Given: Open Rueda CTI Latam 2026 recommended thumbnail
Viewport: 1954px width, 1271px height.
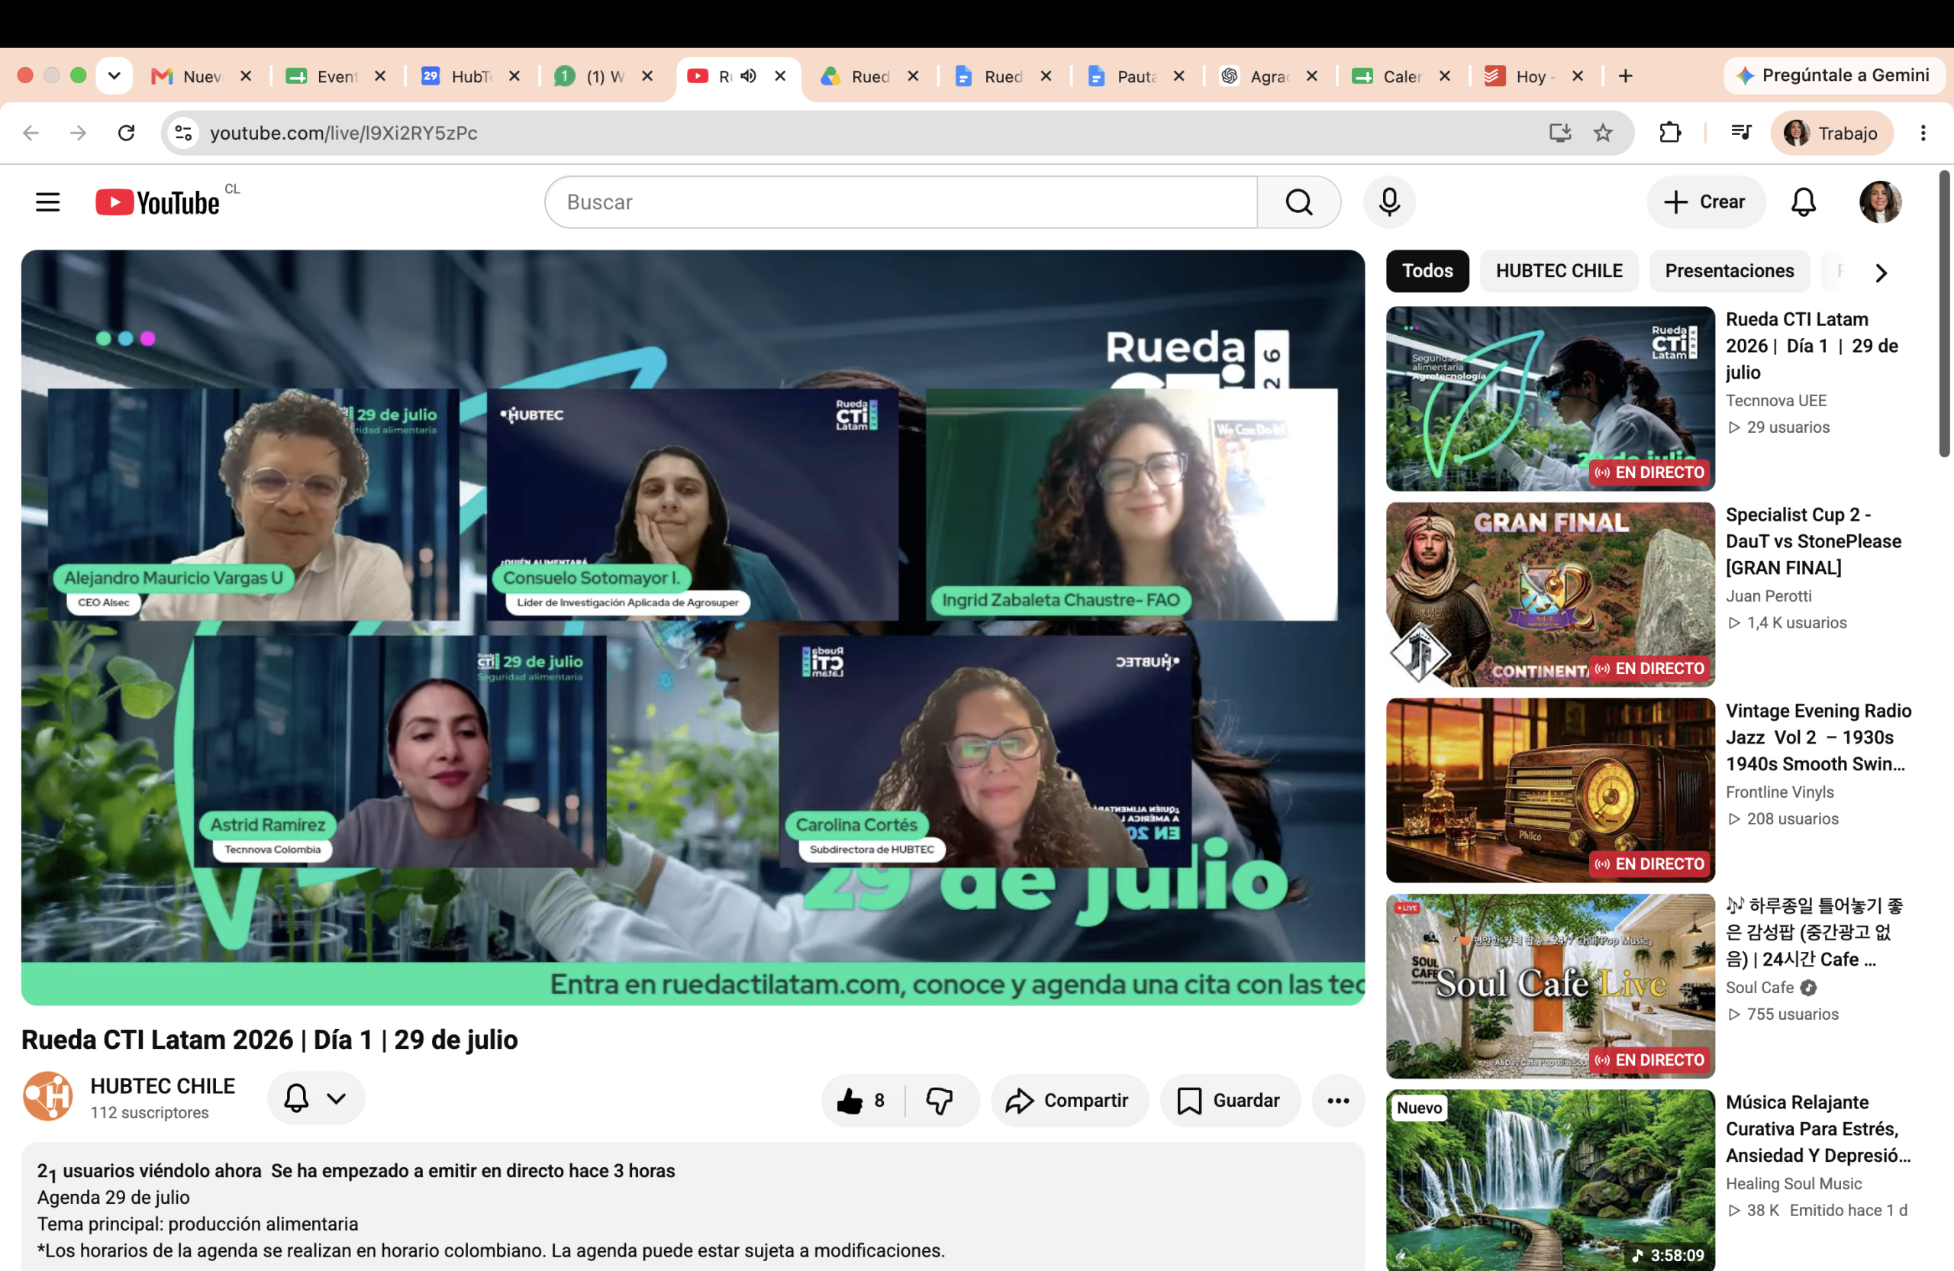Looking at the screenshot, I should click(x=1550, y=399).
